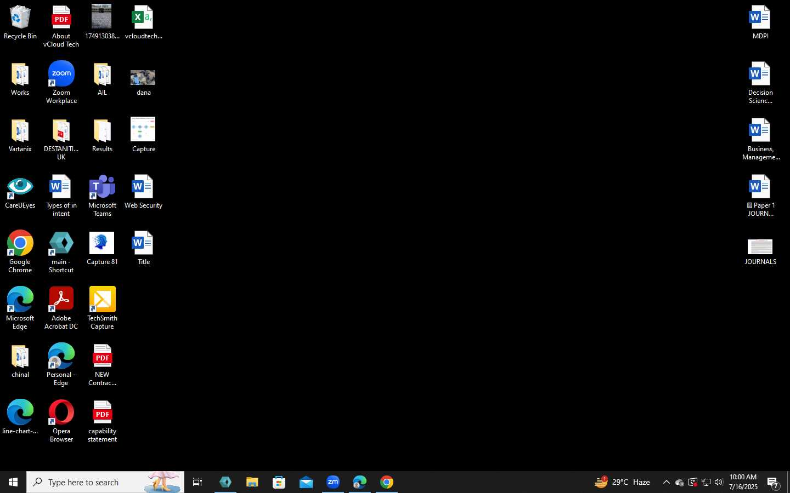This screenshot has height=493, width=790.
Task: Select the Personal - Edge shortcut
Action: pos(61,365)
